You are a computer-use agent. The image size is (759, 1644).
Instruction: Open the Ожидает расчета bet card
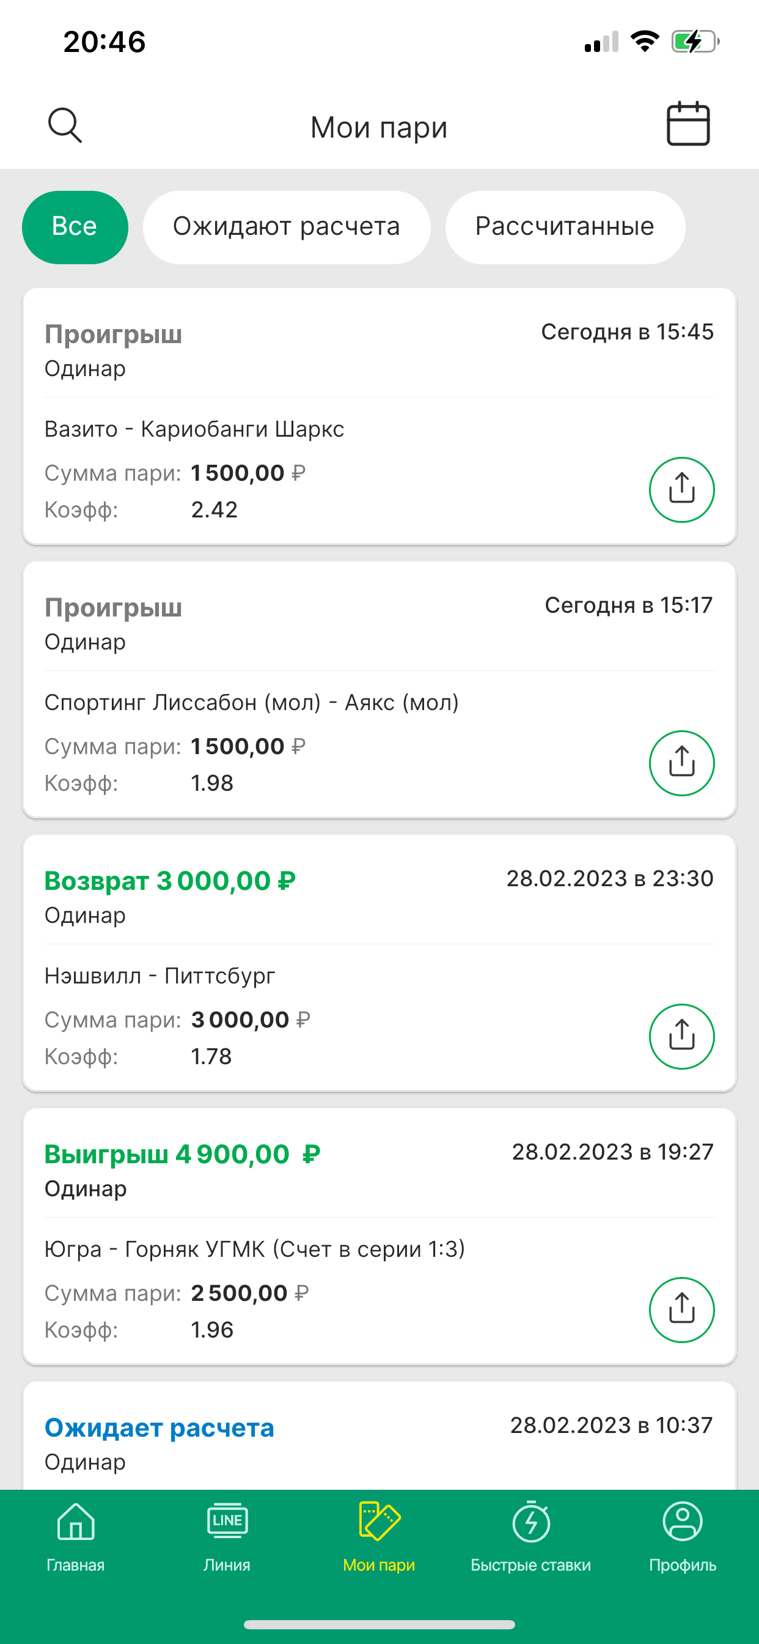point(319,1442)
